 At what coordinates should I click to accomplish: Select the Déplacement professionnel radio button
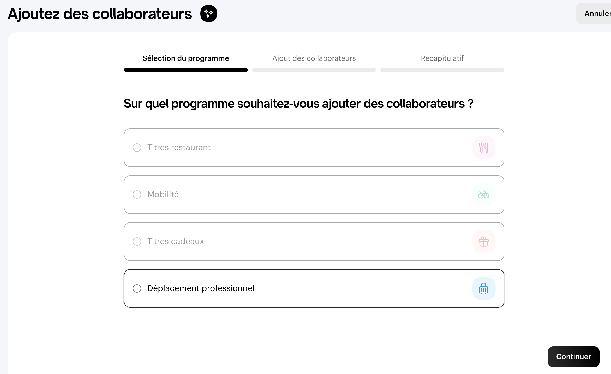pyautogui.click(x=137, y=288)
